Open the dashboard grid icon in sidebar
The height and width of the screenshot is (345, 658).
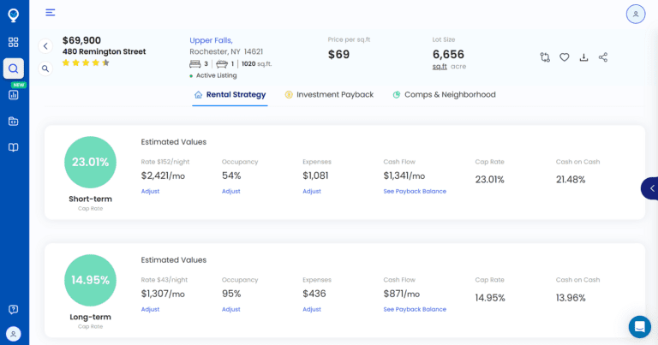coord(14,42)
